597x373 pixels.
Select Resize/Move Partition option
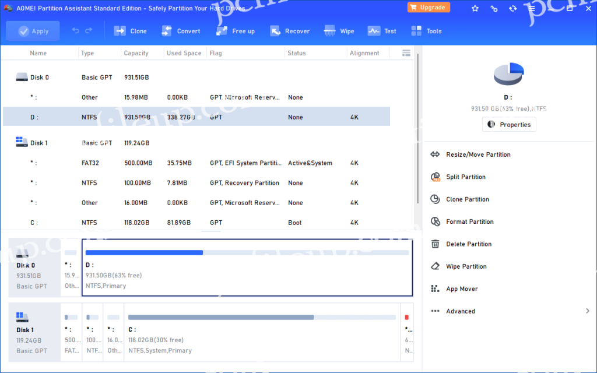[x=477, y=154]
